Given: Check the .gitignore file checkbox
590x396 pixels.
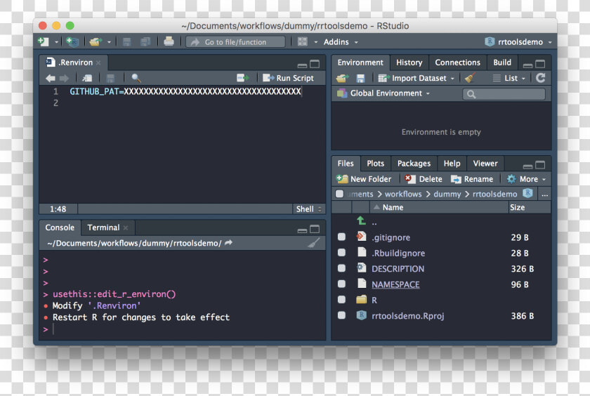Looking at the screenshot, I should pos(341,237).
